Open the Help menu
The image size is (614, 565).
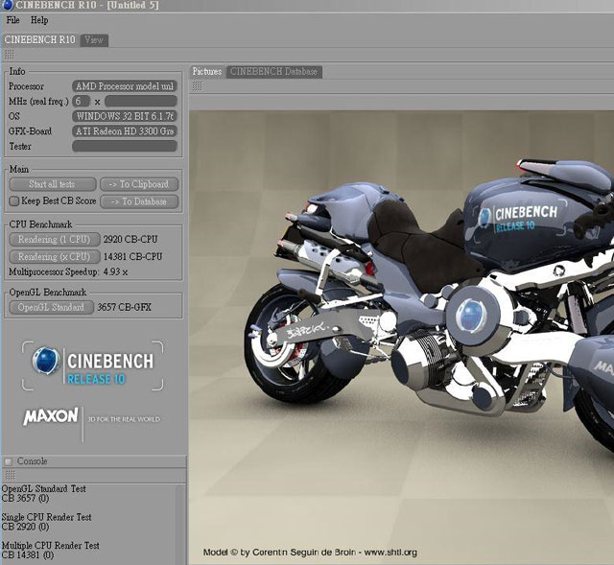[39, 20]
